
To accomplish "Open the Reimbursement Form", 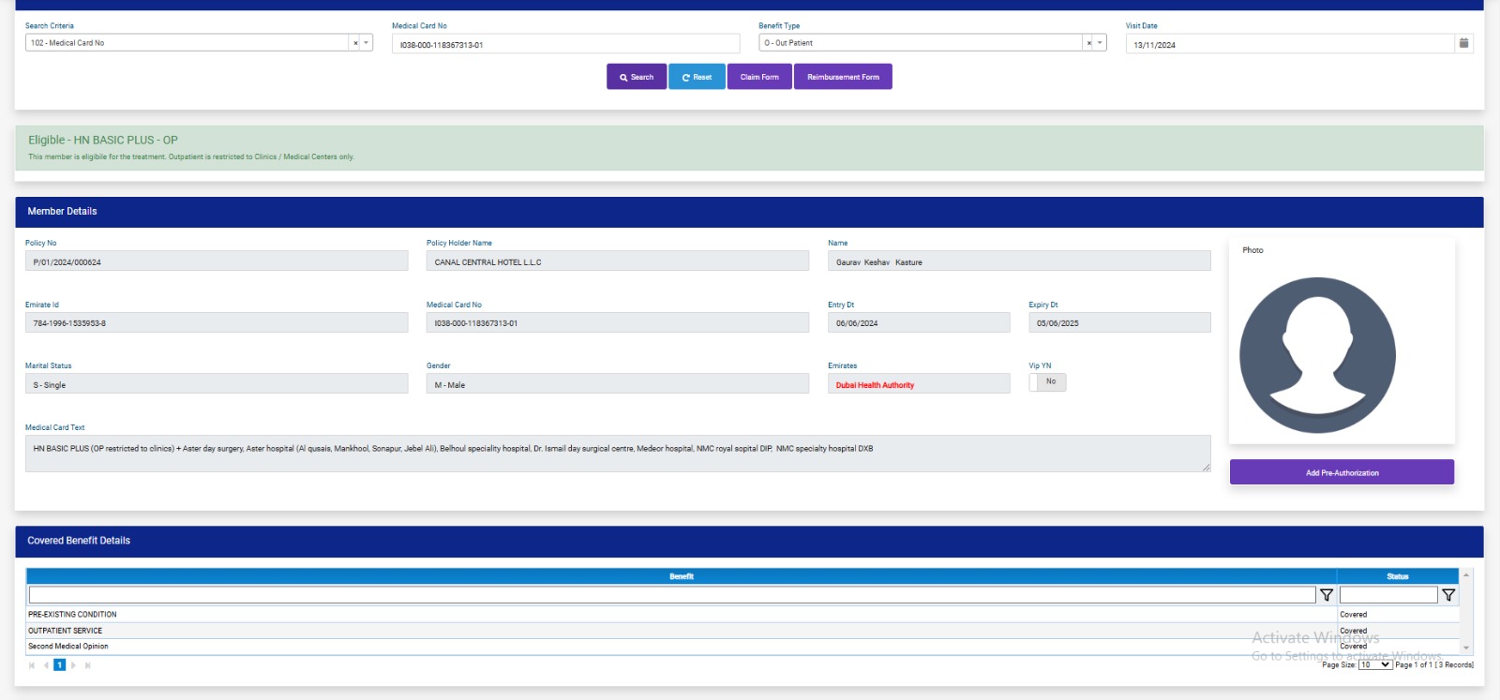I will tap(843, 77).
